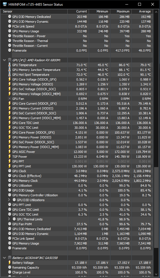Click gauge icon beside Remaining Capacity
This screenshot has height=278, width=160.
(x=10, y=267)
